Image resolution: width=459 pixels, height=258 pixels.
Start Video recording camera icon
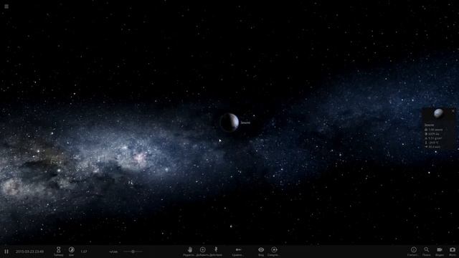(440, 251)
